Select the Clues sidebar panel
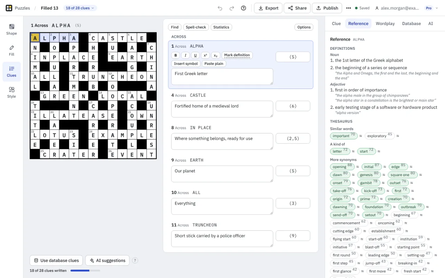The width and height of the screenshot is (445, 278). point(11,72)
